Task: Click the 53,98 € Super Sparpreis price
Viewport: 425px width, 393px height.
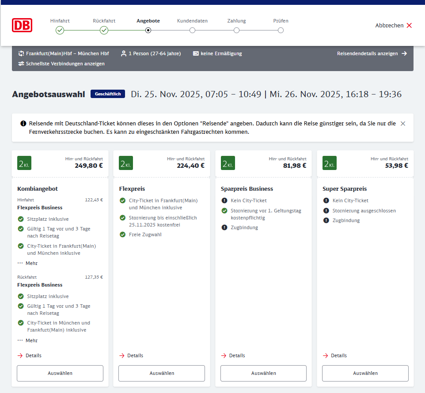Action: coord(397,166)
